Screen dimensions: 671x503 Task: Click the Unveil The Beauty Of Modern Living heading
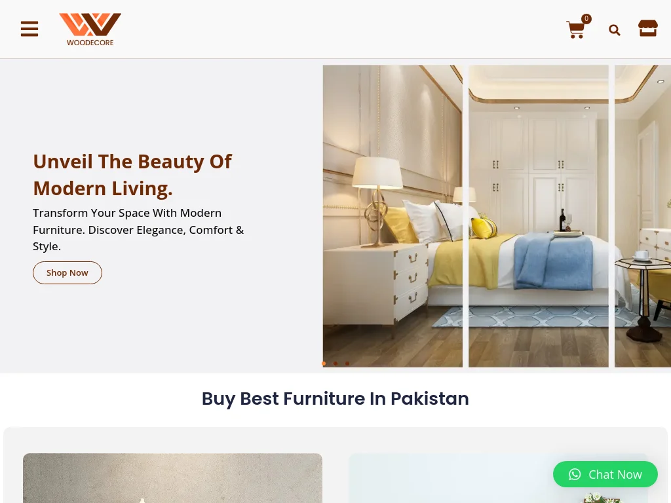pyautogui.click(x=132, y=175)
